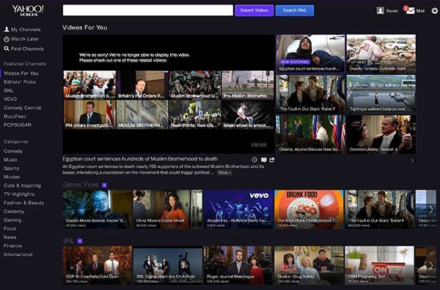440x290 pixels.
Task: Open VEVO channel in sidebar
Action: (x=10, y=99)
